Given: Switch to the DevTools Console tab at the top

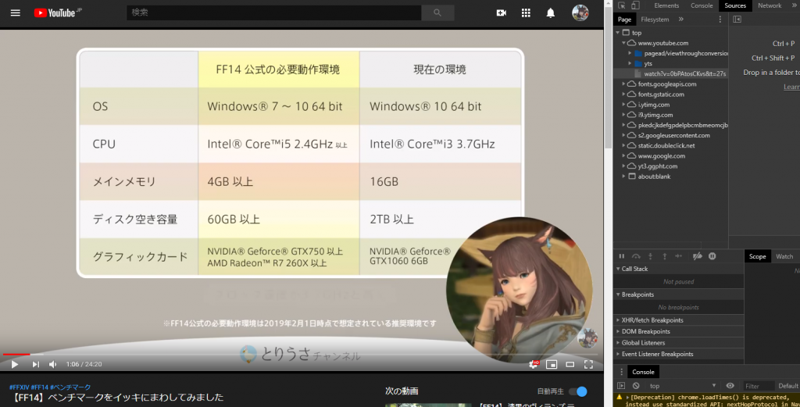Looking at the screenshot, I should (702, 5).
